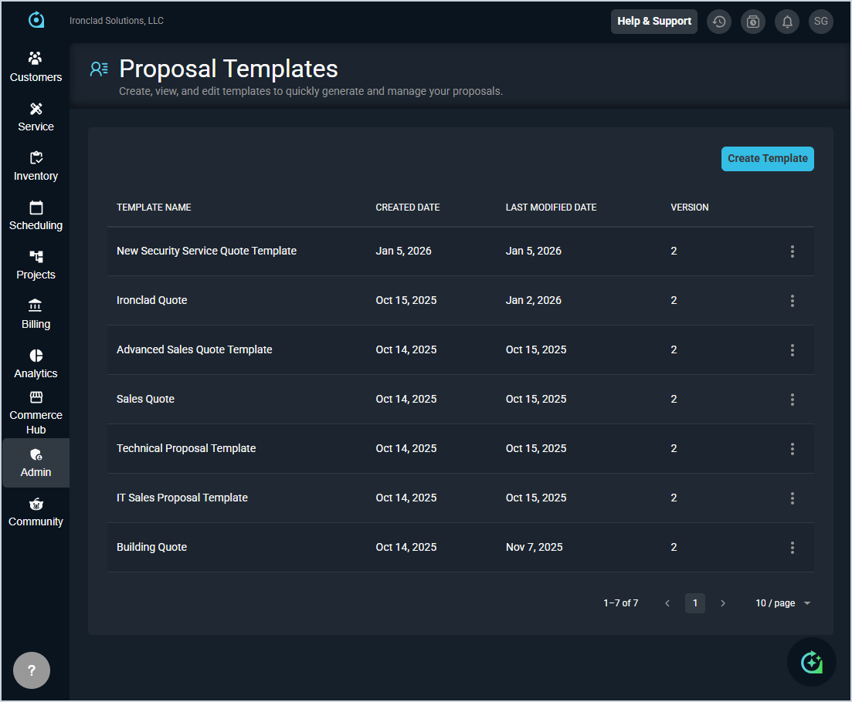This screenshot has height=702, width=852.
Task: Click the Help & Support button
Action: [653, 22]
